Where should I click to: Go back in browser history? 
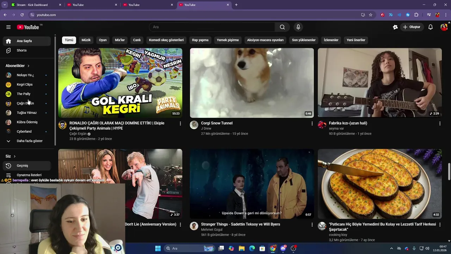tap(5, 15)
